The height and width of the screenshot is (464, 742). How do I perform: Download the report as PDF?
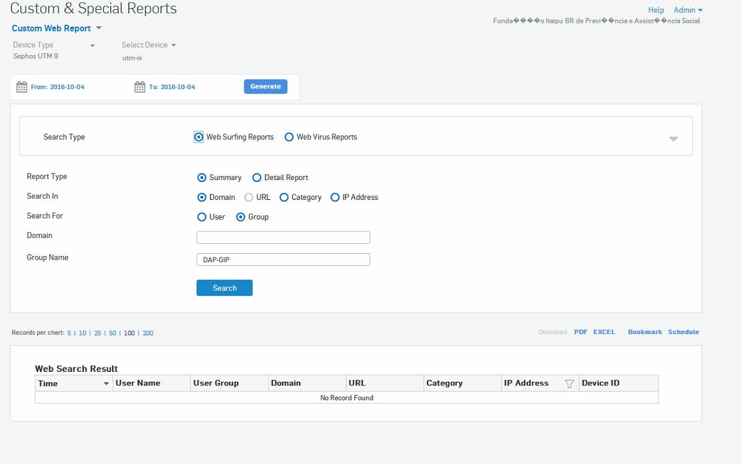tap(580, 332)
